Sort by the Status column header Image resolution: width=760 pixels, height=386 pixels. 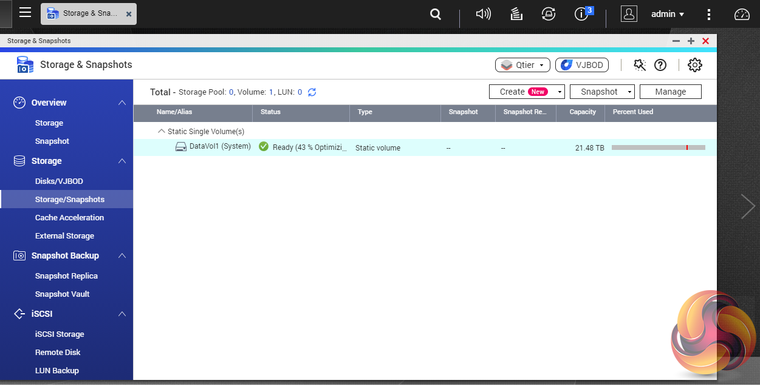[270, 112]
